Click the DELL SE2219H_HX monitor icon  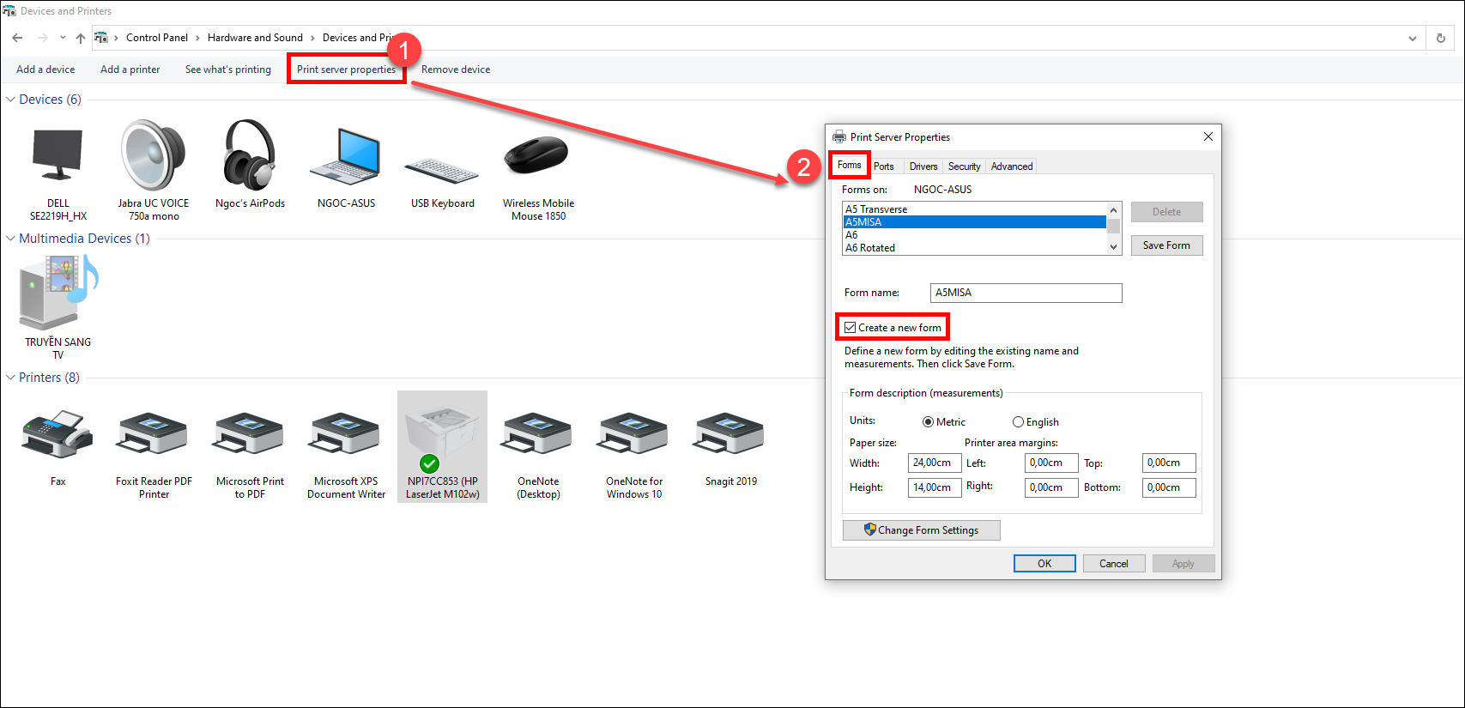pyautogui.click(x=58, y=155)
